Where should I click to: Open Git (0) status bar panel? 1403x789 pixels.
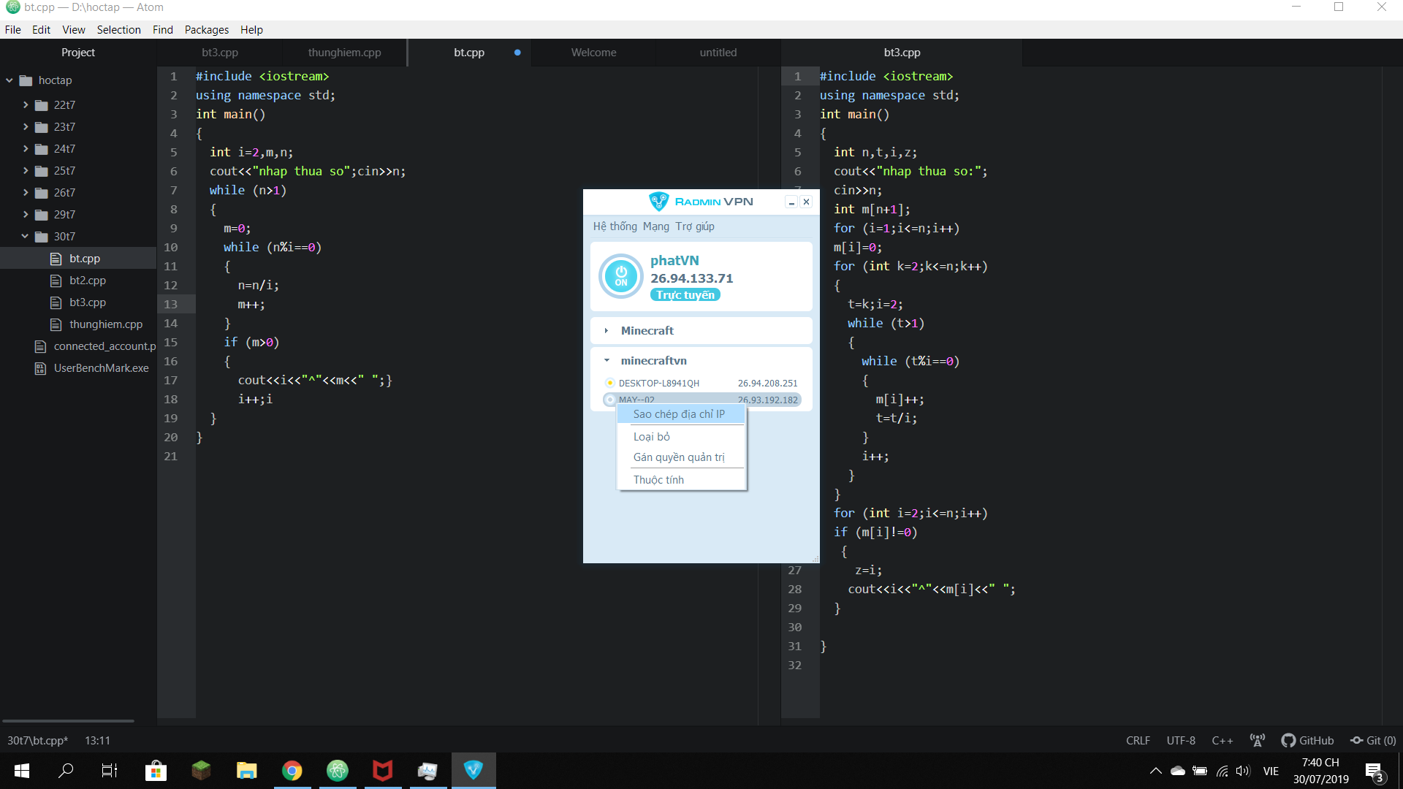point(1373,740)
